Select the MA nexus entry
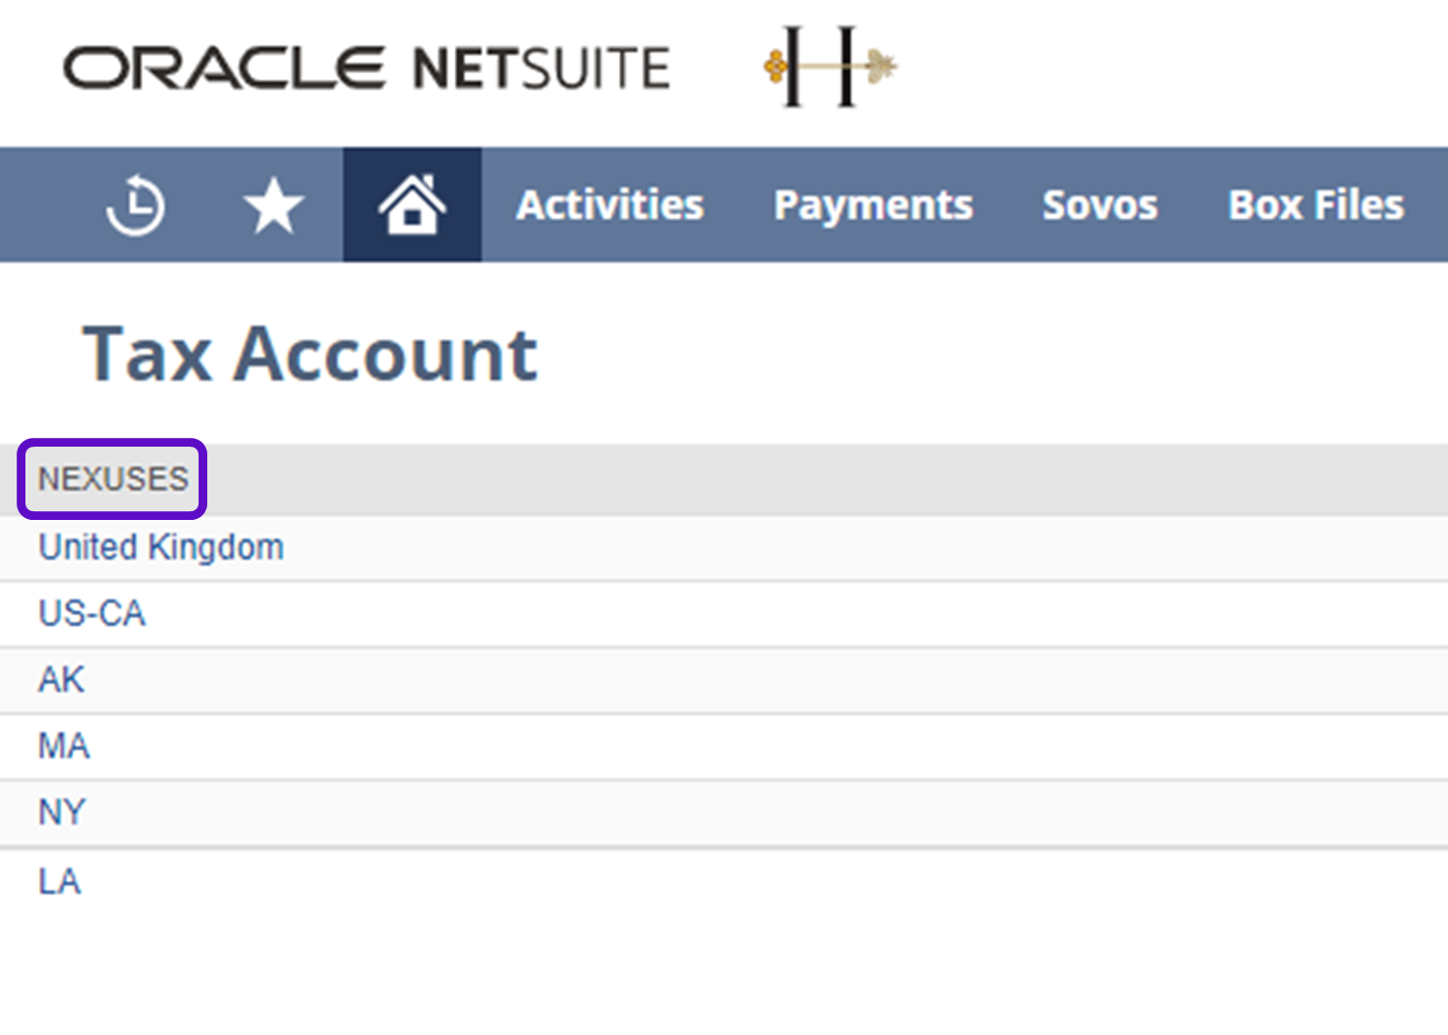This screenshot has width=1448, height=1035. click(64, 746)
